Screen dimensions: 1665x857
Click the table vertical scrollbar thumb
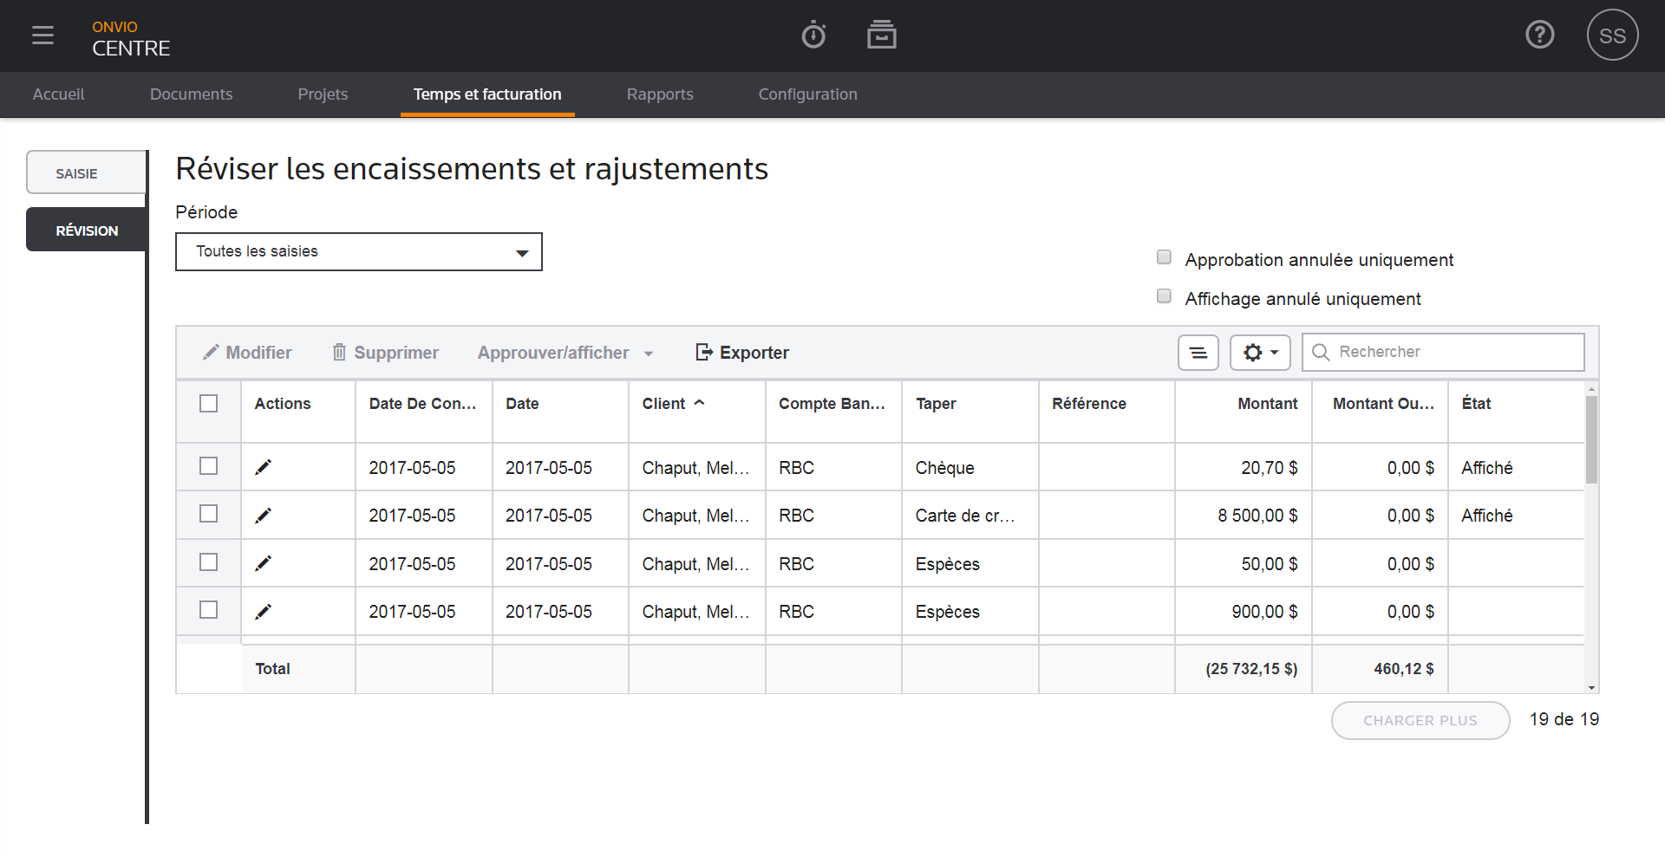[1591, 439]
